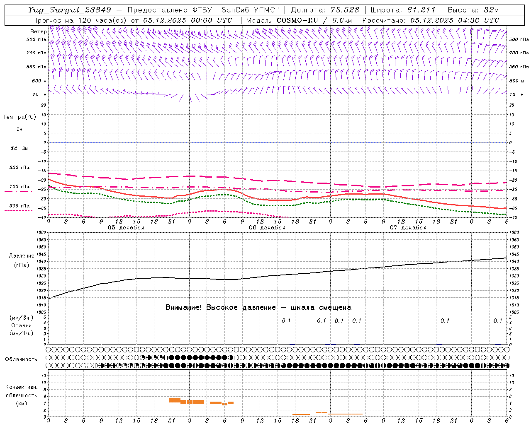Select the 850 гПа temperature legend entry
Screen dimensions: 531x424
point(19,168)
